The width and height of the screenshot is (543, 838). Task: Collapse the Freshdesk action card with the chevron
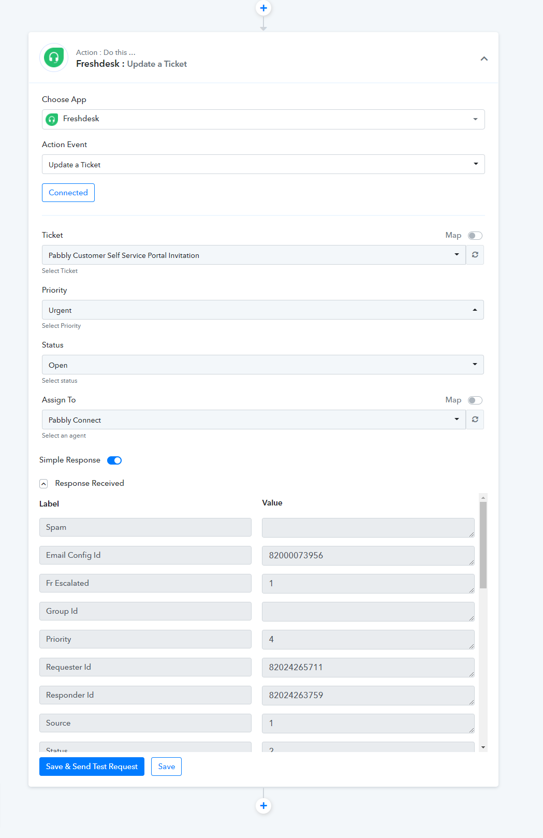click(484, 59)
